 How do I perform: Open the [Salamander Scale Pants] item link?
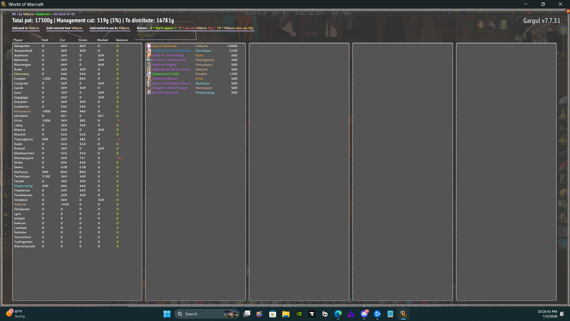(x=171, y=70)
